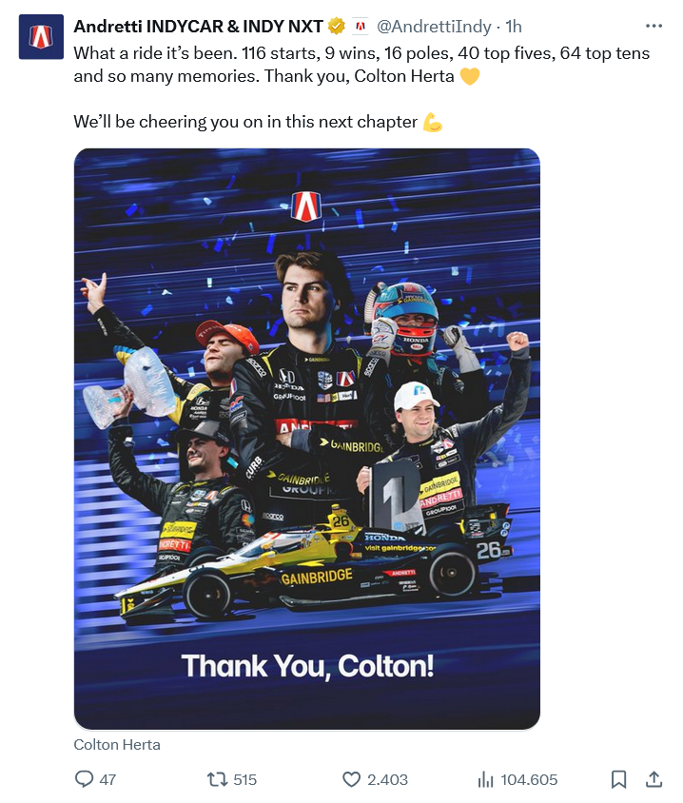Click the Colton Herta tag below the image

coord(117,745)
